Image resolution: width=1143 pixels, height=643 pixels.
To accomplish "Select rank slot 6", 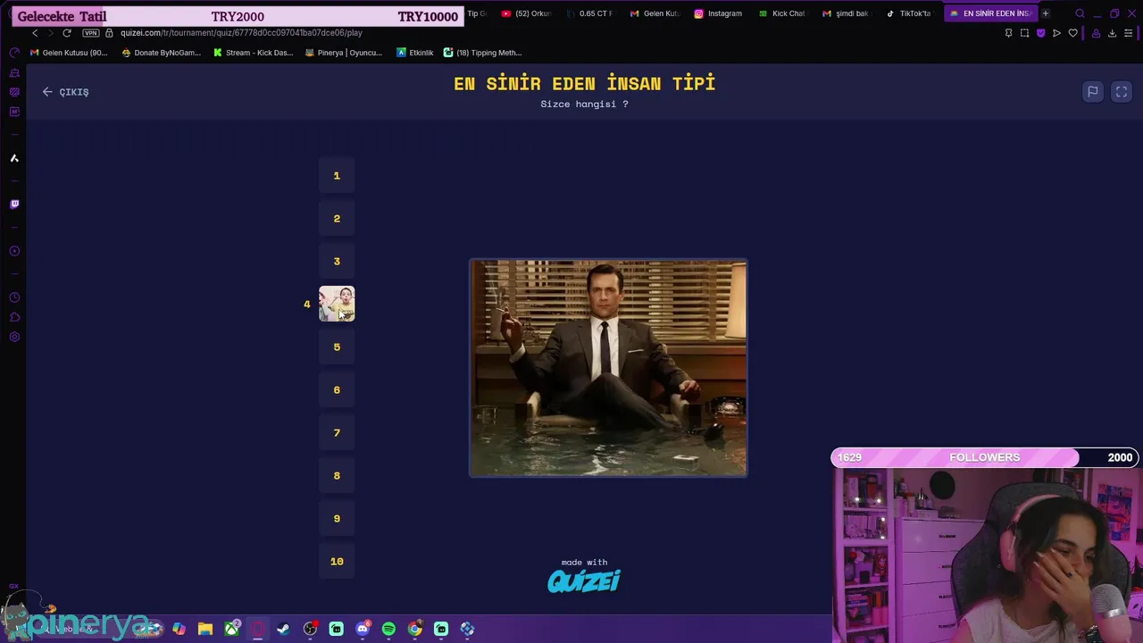I will pos(337,390).
